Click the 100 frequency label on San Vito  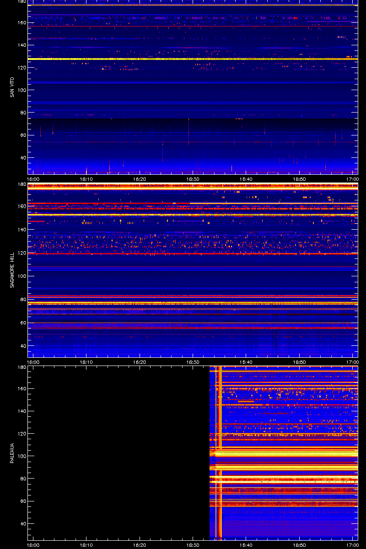[x=22, y=90]
